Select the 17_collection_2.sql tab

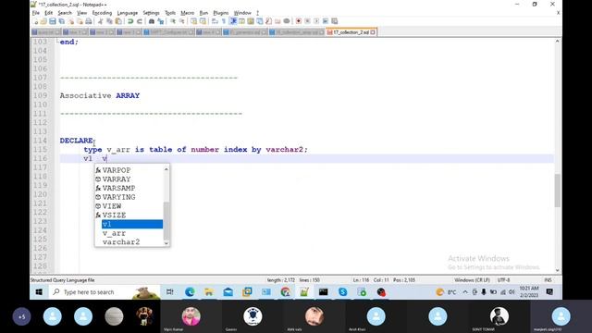tap(351, 32)
